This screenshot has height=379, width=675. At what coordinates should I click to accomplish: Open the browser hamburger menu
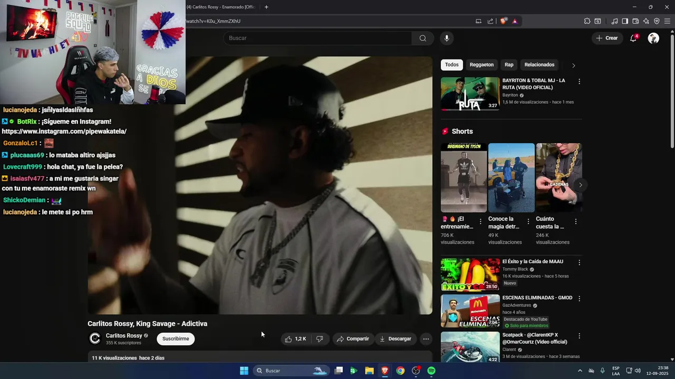667,21
